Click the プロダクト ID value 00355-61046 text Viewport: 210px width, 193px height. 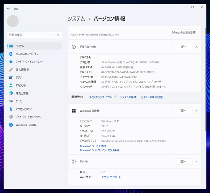(119, 77)
